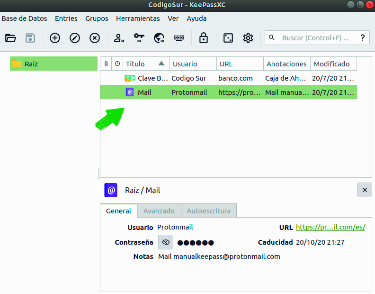
Task: Close the entry details panel
Action: pyautogui.click(x=365, y=190)
